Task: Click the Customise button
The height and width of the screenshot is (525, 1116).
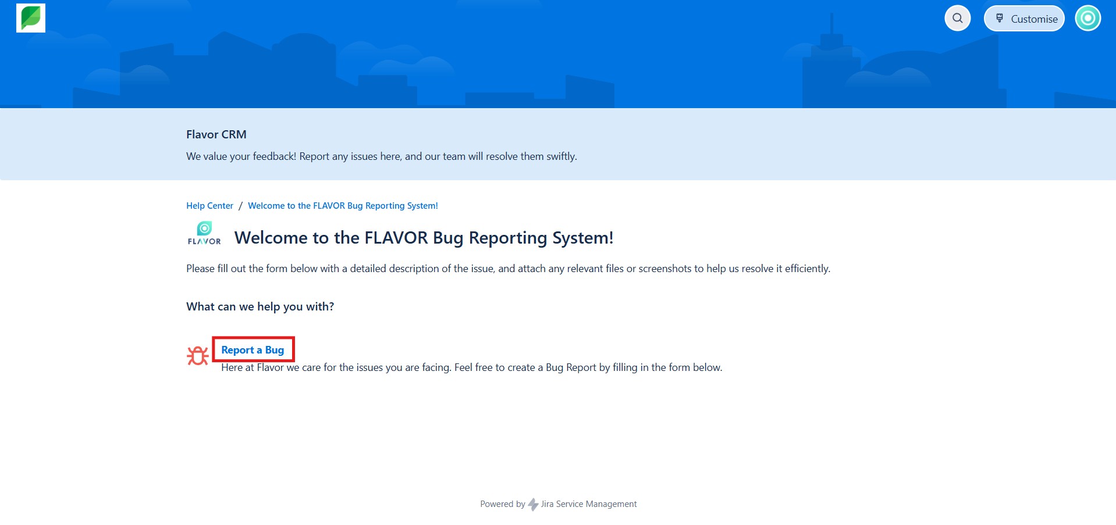Action: click(x=1024, y=19)
